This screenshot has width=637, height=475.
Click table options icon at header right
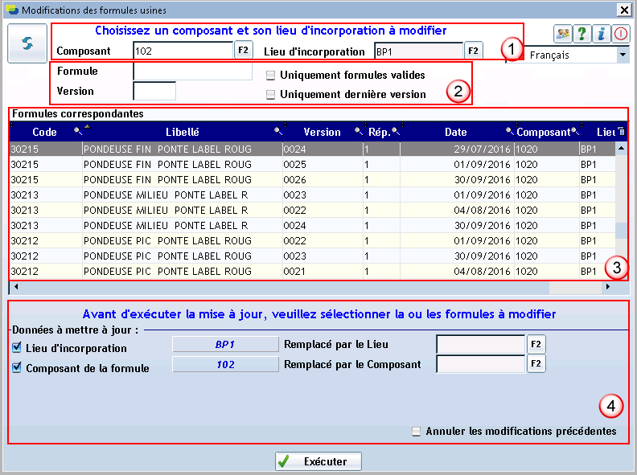coord(621,131)
